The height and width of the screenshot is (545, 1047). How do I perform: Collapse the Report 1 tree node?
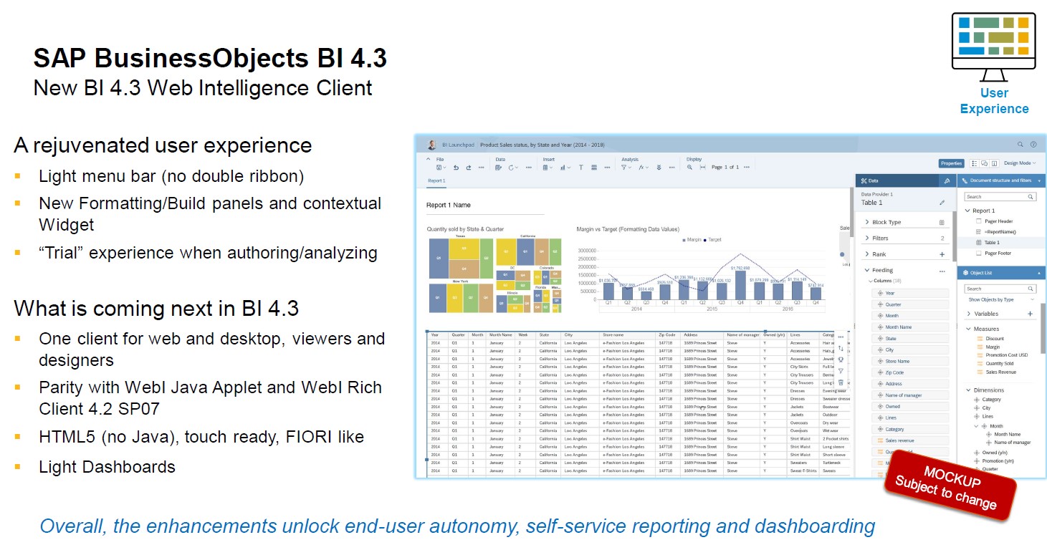point(967,211)
